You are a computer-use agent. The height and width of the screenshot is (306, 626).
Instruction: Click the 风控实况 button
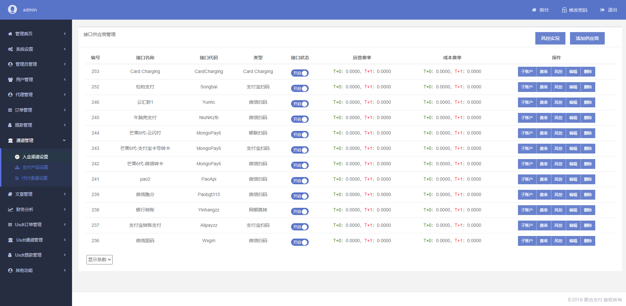click(x=550, y=38)
